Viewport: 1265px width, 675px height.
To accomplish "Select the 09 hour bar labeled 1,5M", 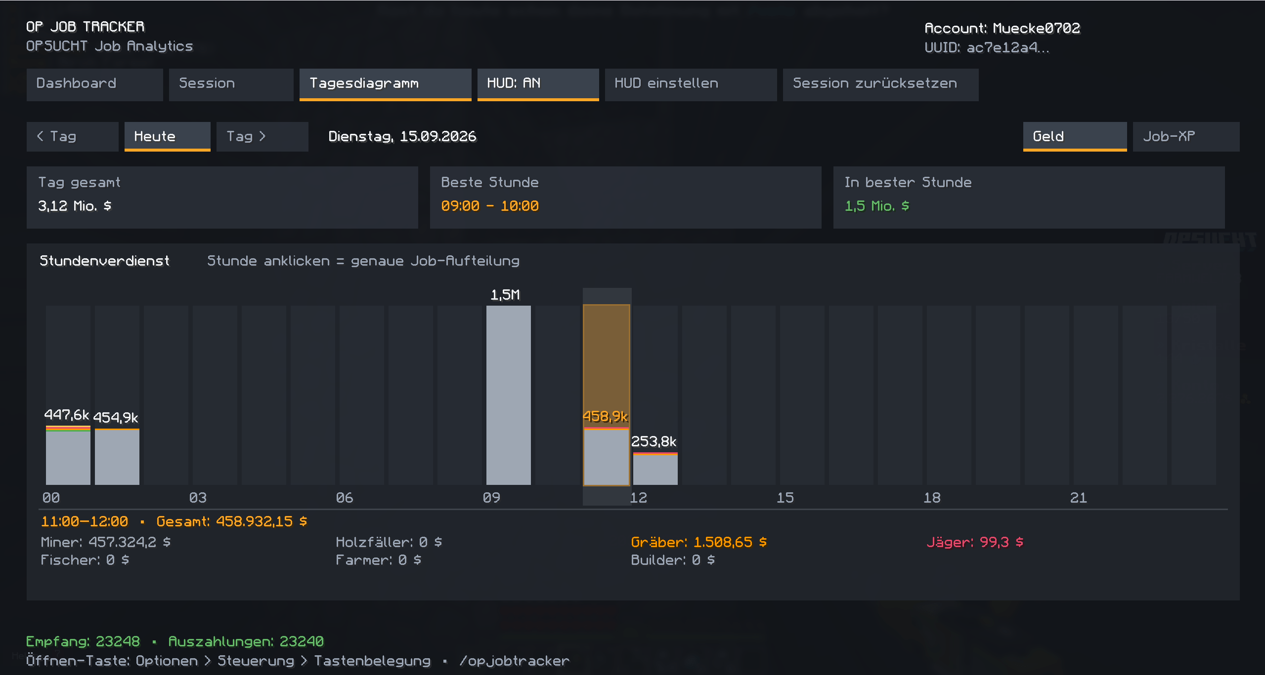I will click(x=508, y=395).
